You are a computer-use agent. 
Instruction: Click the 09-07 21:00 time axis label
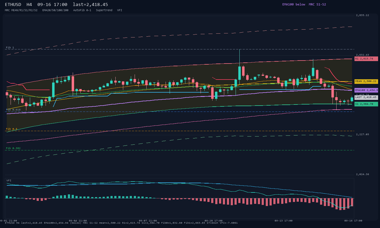[x=148, y=221]
